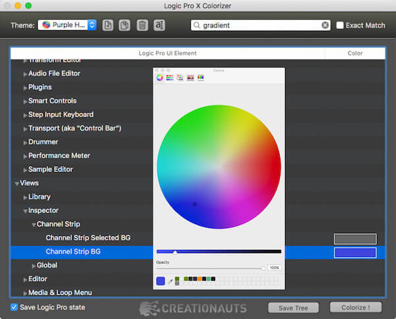Pick the orange saved swatch
396x319 pixels.
click(200, 279)
